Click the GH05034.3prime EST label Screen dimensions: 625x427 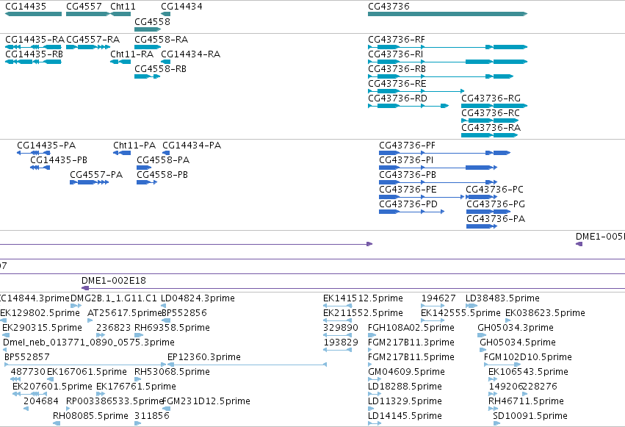tap(516, 328)
